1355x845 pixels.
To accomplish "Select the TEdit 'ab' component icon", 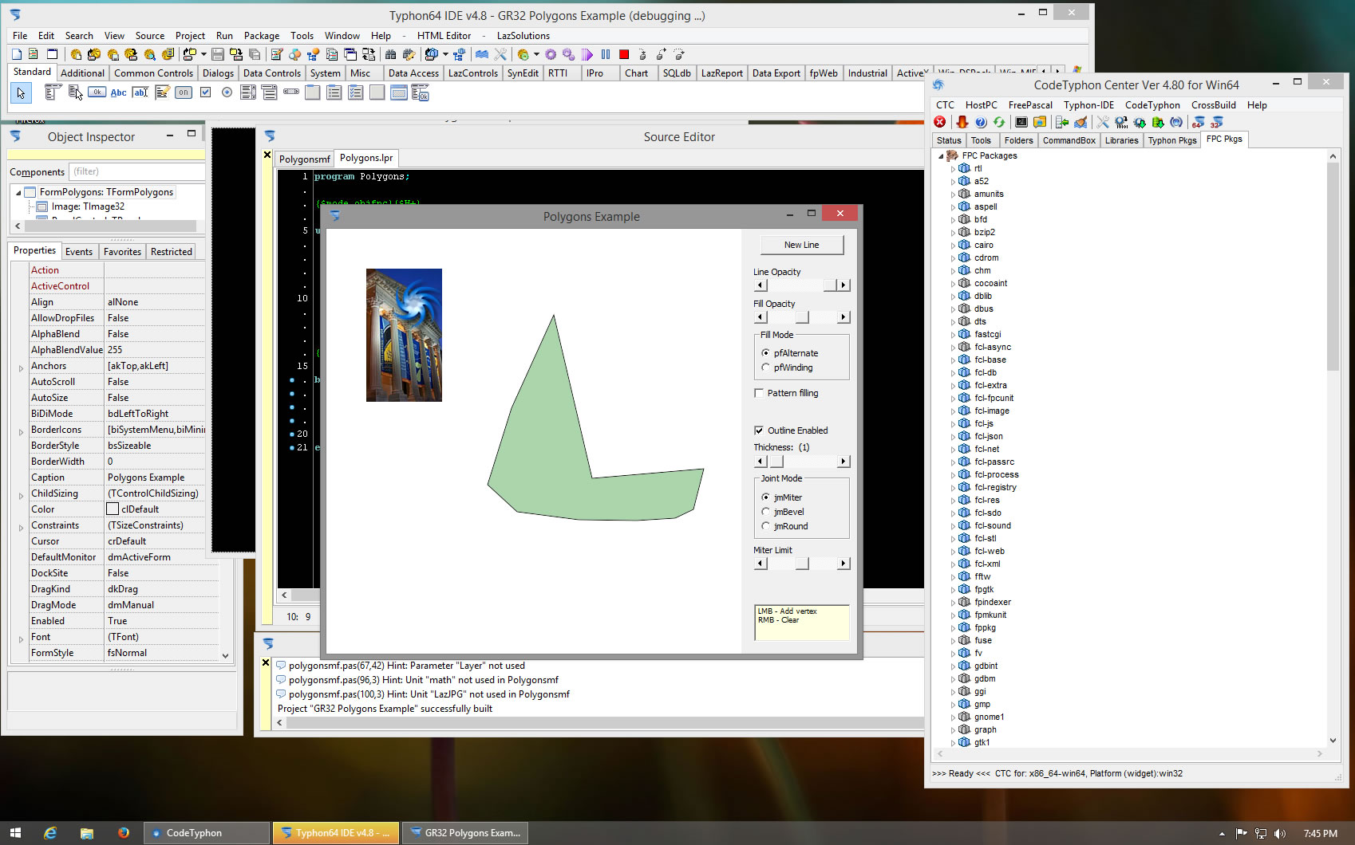I will [x=140, y=92].
